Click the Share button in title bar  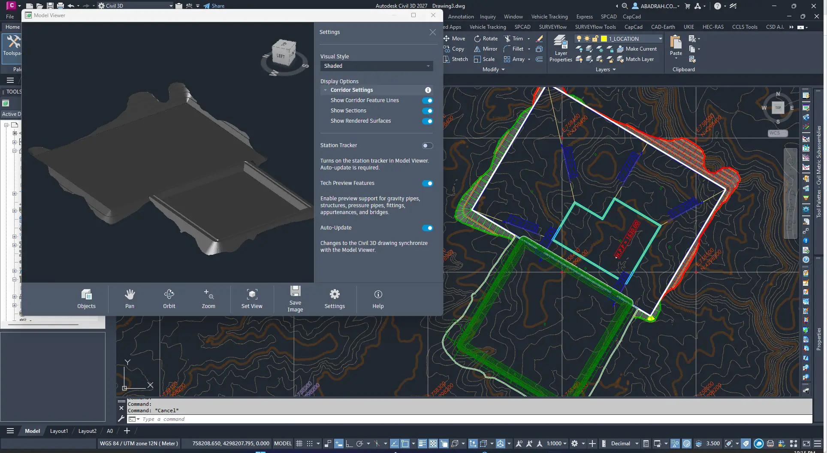tap(214, 6)
